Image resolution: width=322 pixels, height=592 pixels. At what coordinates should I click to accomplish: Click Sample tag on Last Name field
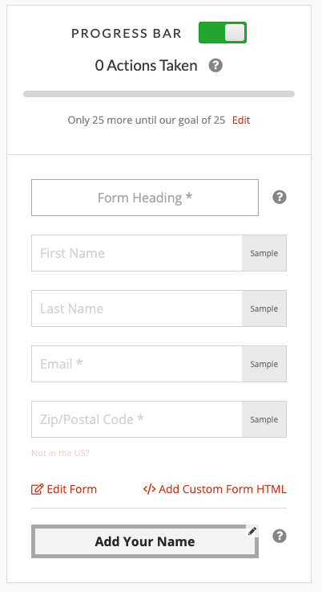tap(264, 308)
